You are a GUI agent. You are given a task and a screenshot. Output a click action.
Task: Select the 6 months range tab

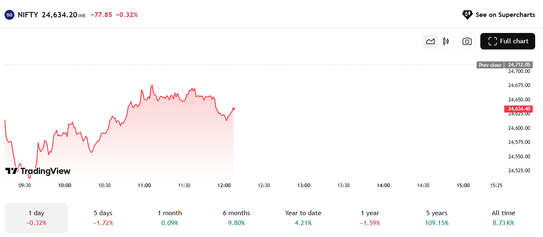click(x=237, y=218)
